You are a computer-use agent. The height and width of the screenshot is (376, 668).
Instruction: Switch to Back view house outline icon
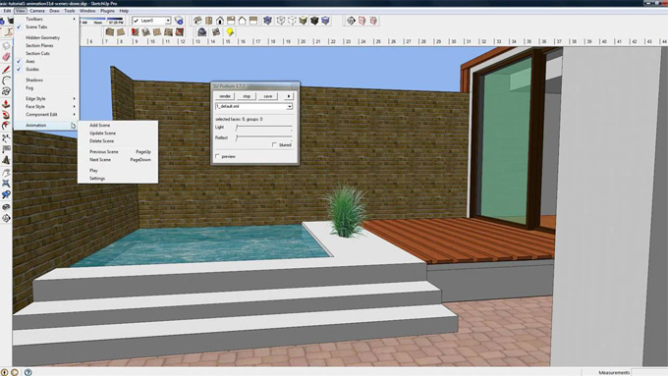click(x=242, y=21)
